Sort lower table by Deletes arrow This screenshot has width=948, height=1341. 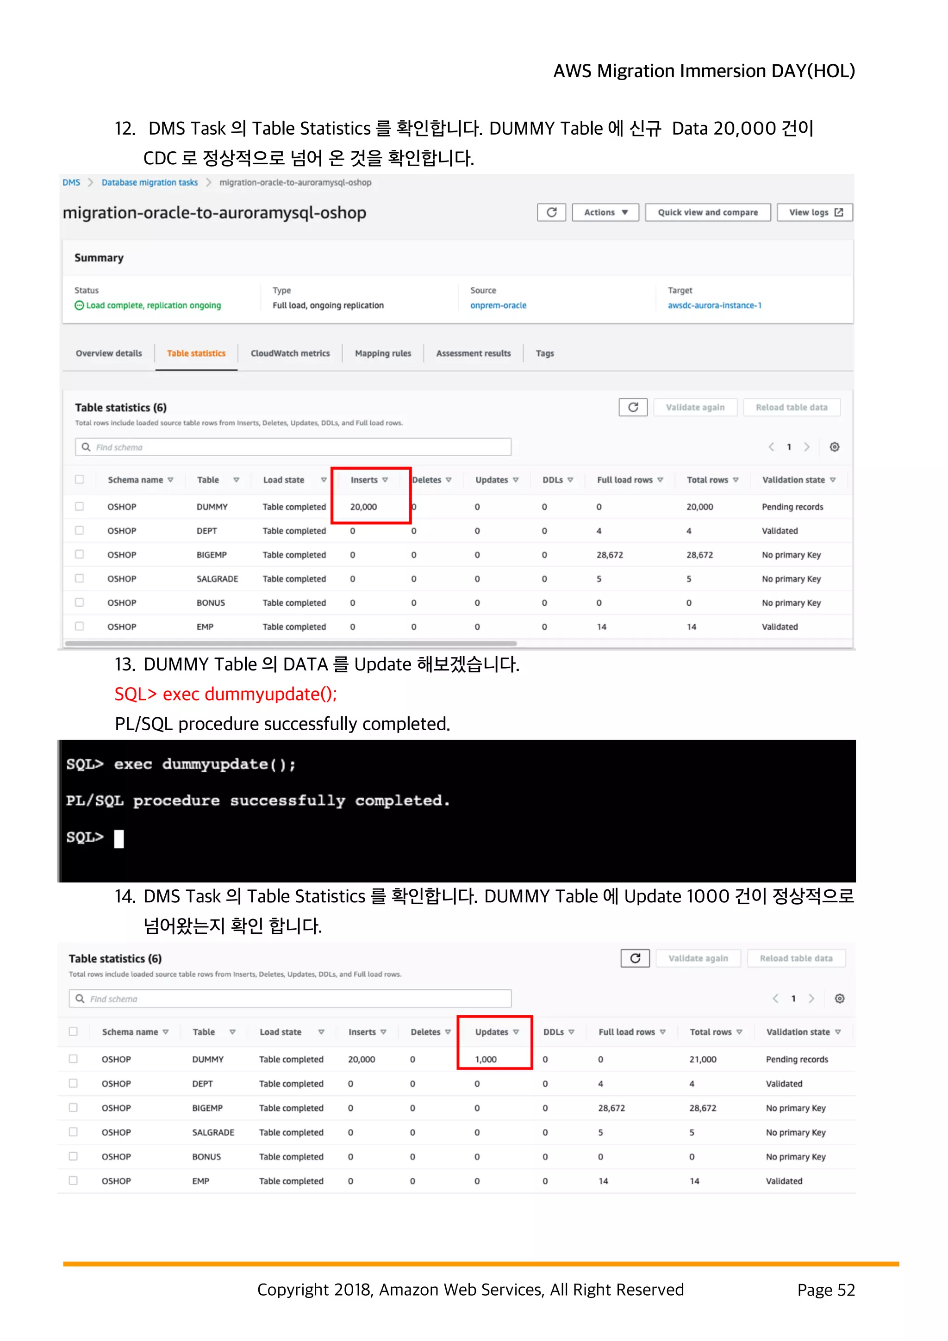click(x=448, y=1032)
